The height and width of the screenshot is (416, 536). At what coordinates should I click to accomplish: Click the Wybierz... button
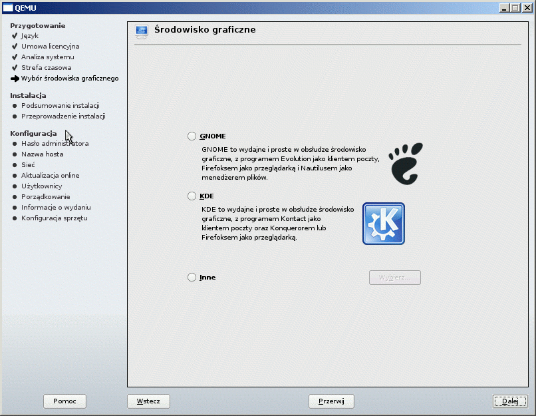pos(394,278)
